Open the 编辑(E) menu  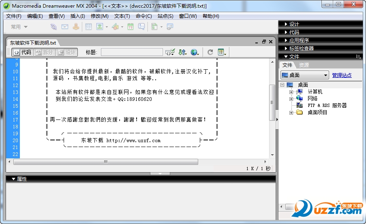pyautogui.click(x=35, y=16)
